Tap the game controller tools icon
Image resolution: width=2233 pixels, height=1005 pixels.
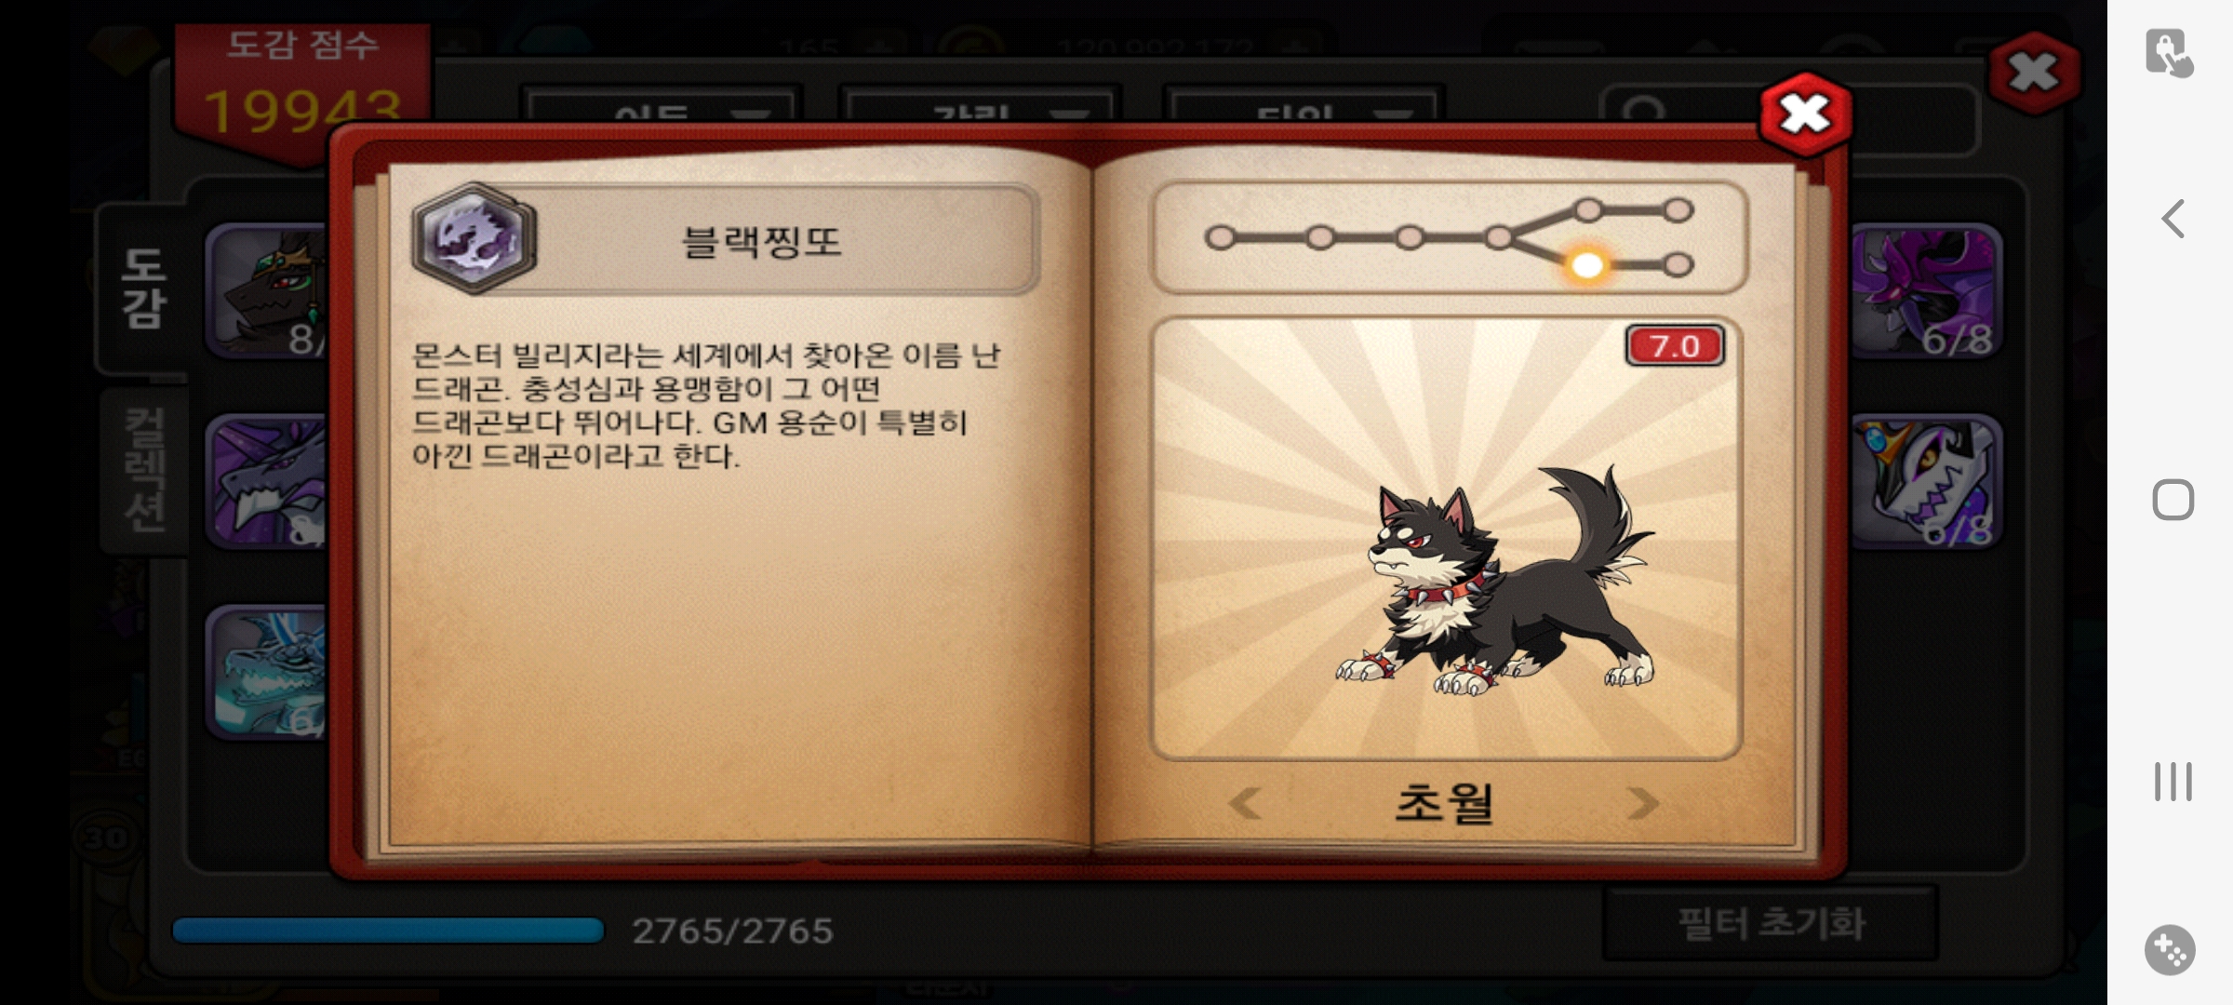point(2171,950)
